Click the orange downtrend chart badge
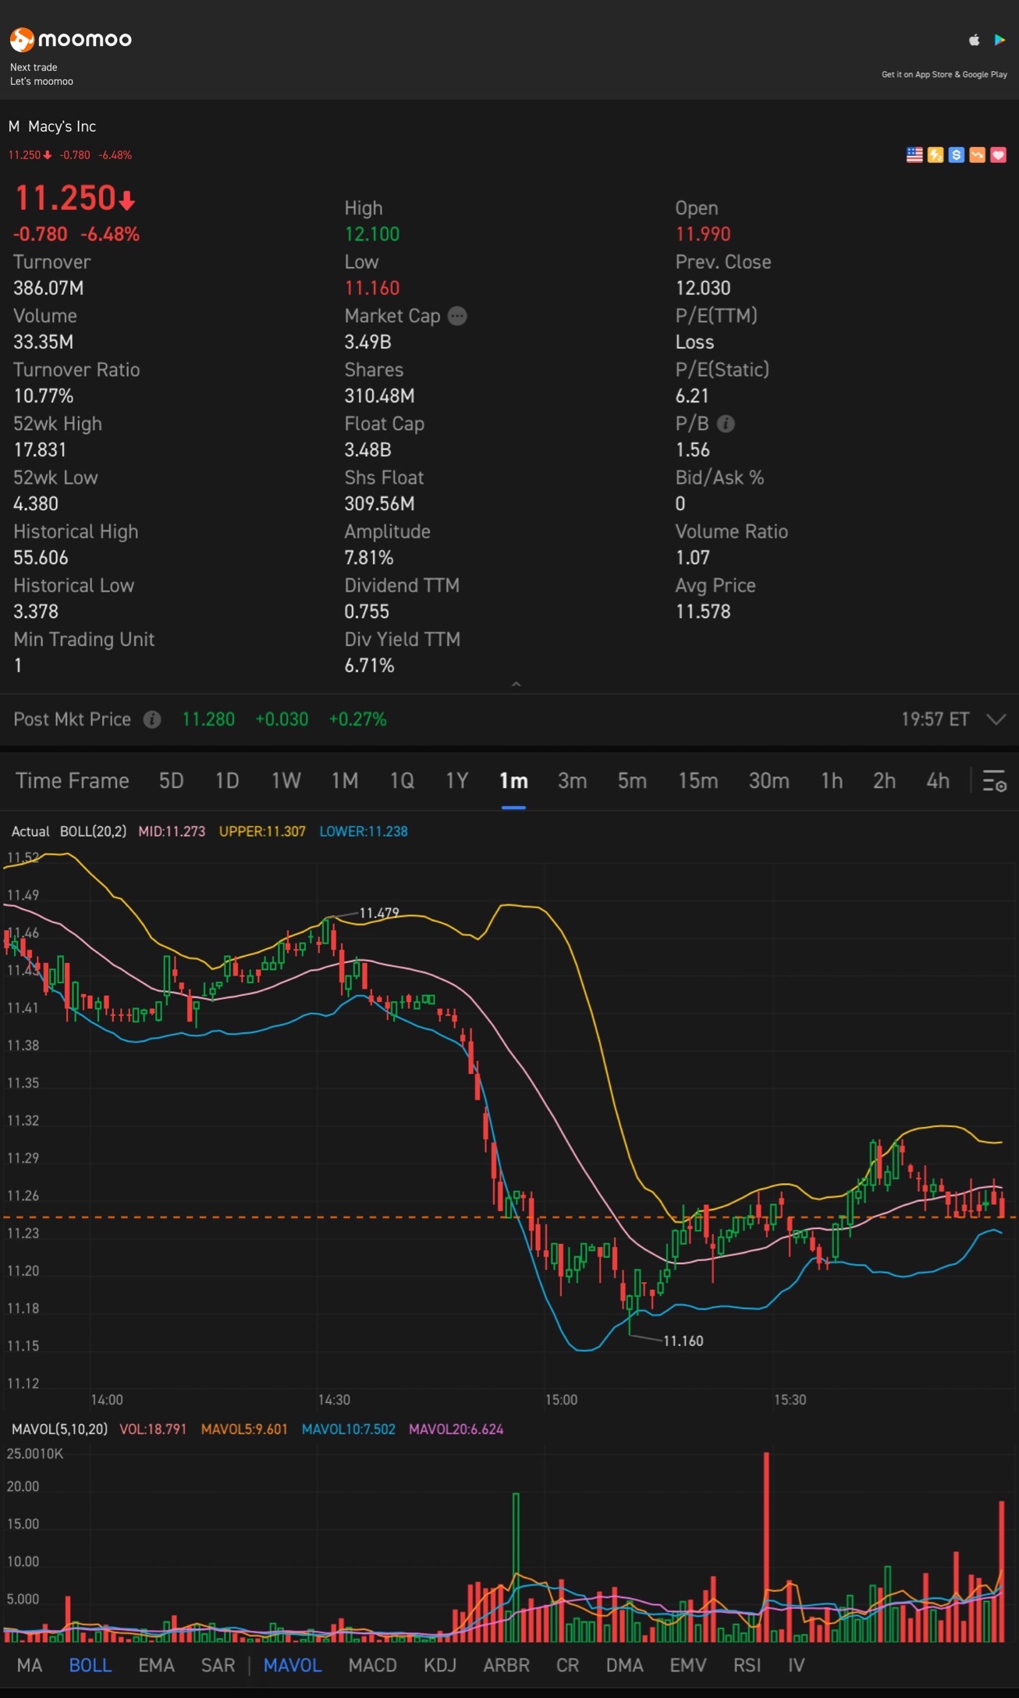Image resolution: width=1019 pixels, height=1698 pixels. tap(977, 155)
